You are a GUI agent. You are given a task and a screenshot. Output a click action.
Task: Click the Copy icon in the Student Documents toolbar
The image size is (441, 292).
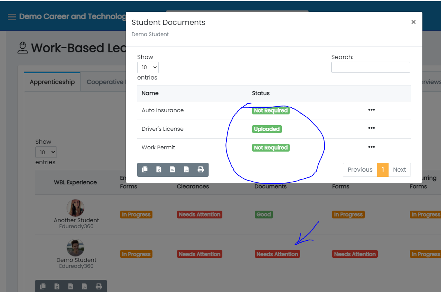pos(145,169)
